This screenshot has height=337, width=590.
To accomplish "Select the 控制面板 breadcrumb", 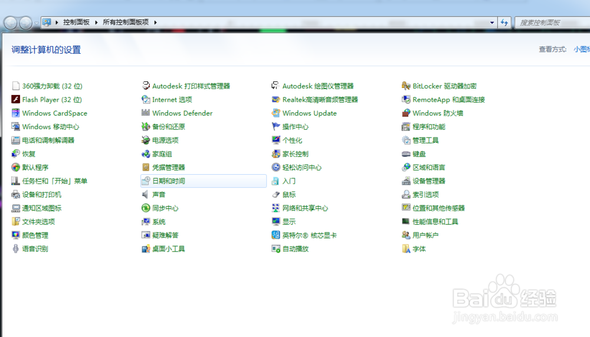I will (76, 22).
